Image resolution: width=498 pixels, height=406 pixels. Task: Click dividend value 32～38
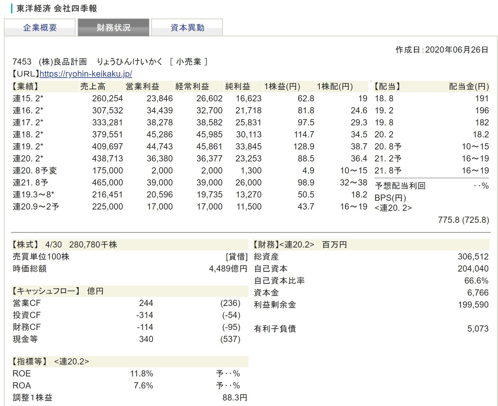(354, 183)
